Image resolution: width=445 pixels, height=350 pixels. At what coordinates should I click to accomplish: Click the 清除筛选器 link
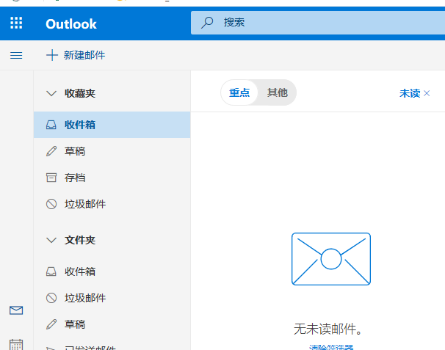(331, 347)
